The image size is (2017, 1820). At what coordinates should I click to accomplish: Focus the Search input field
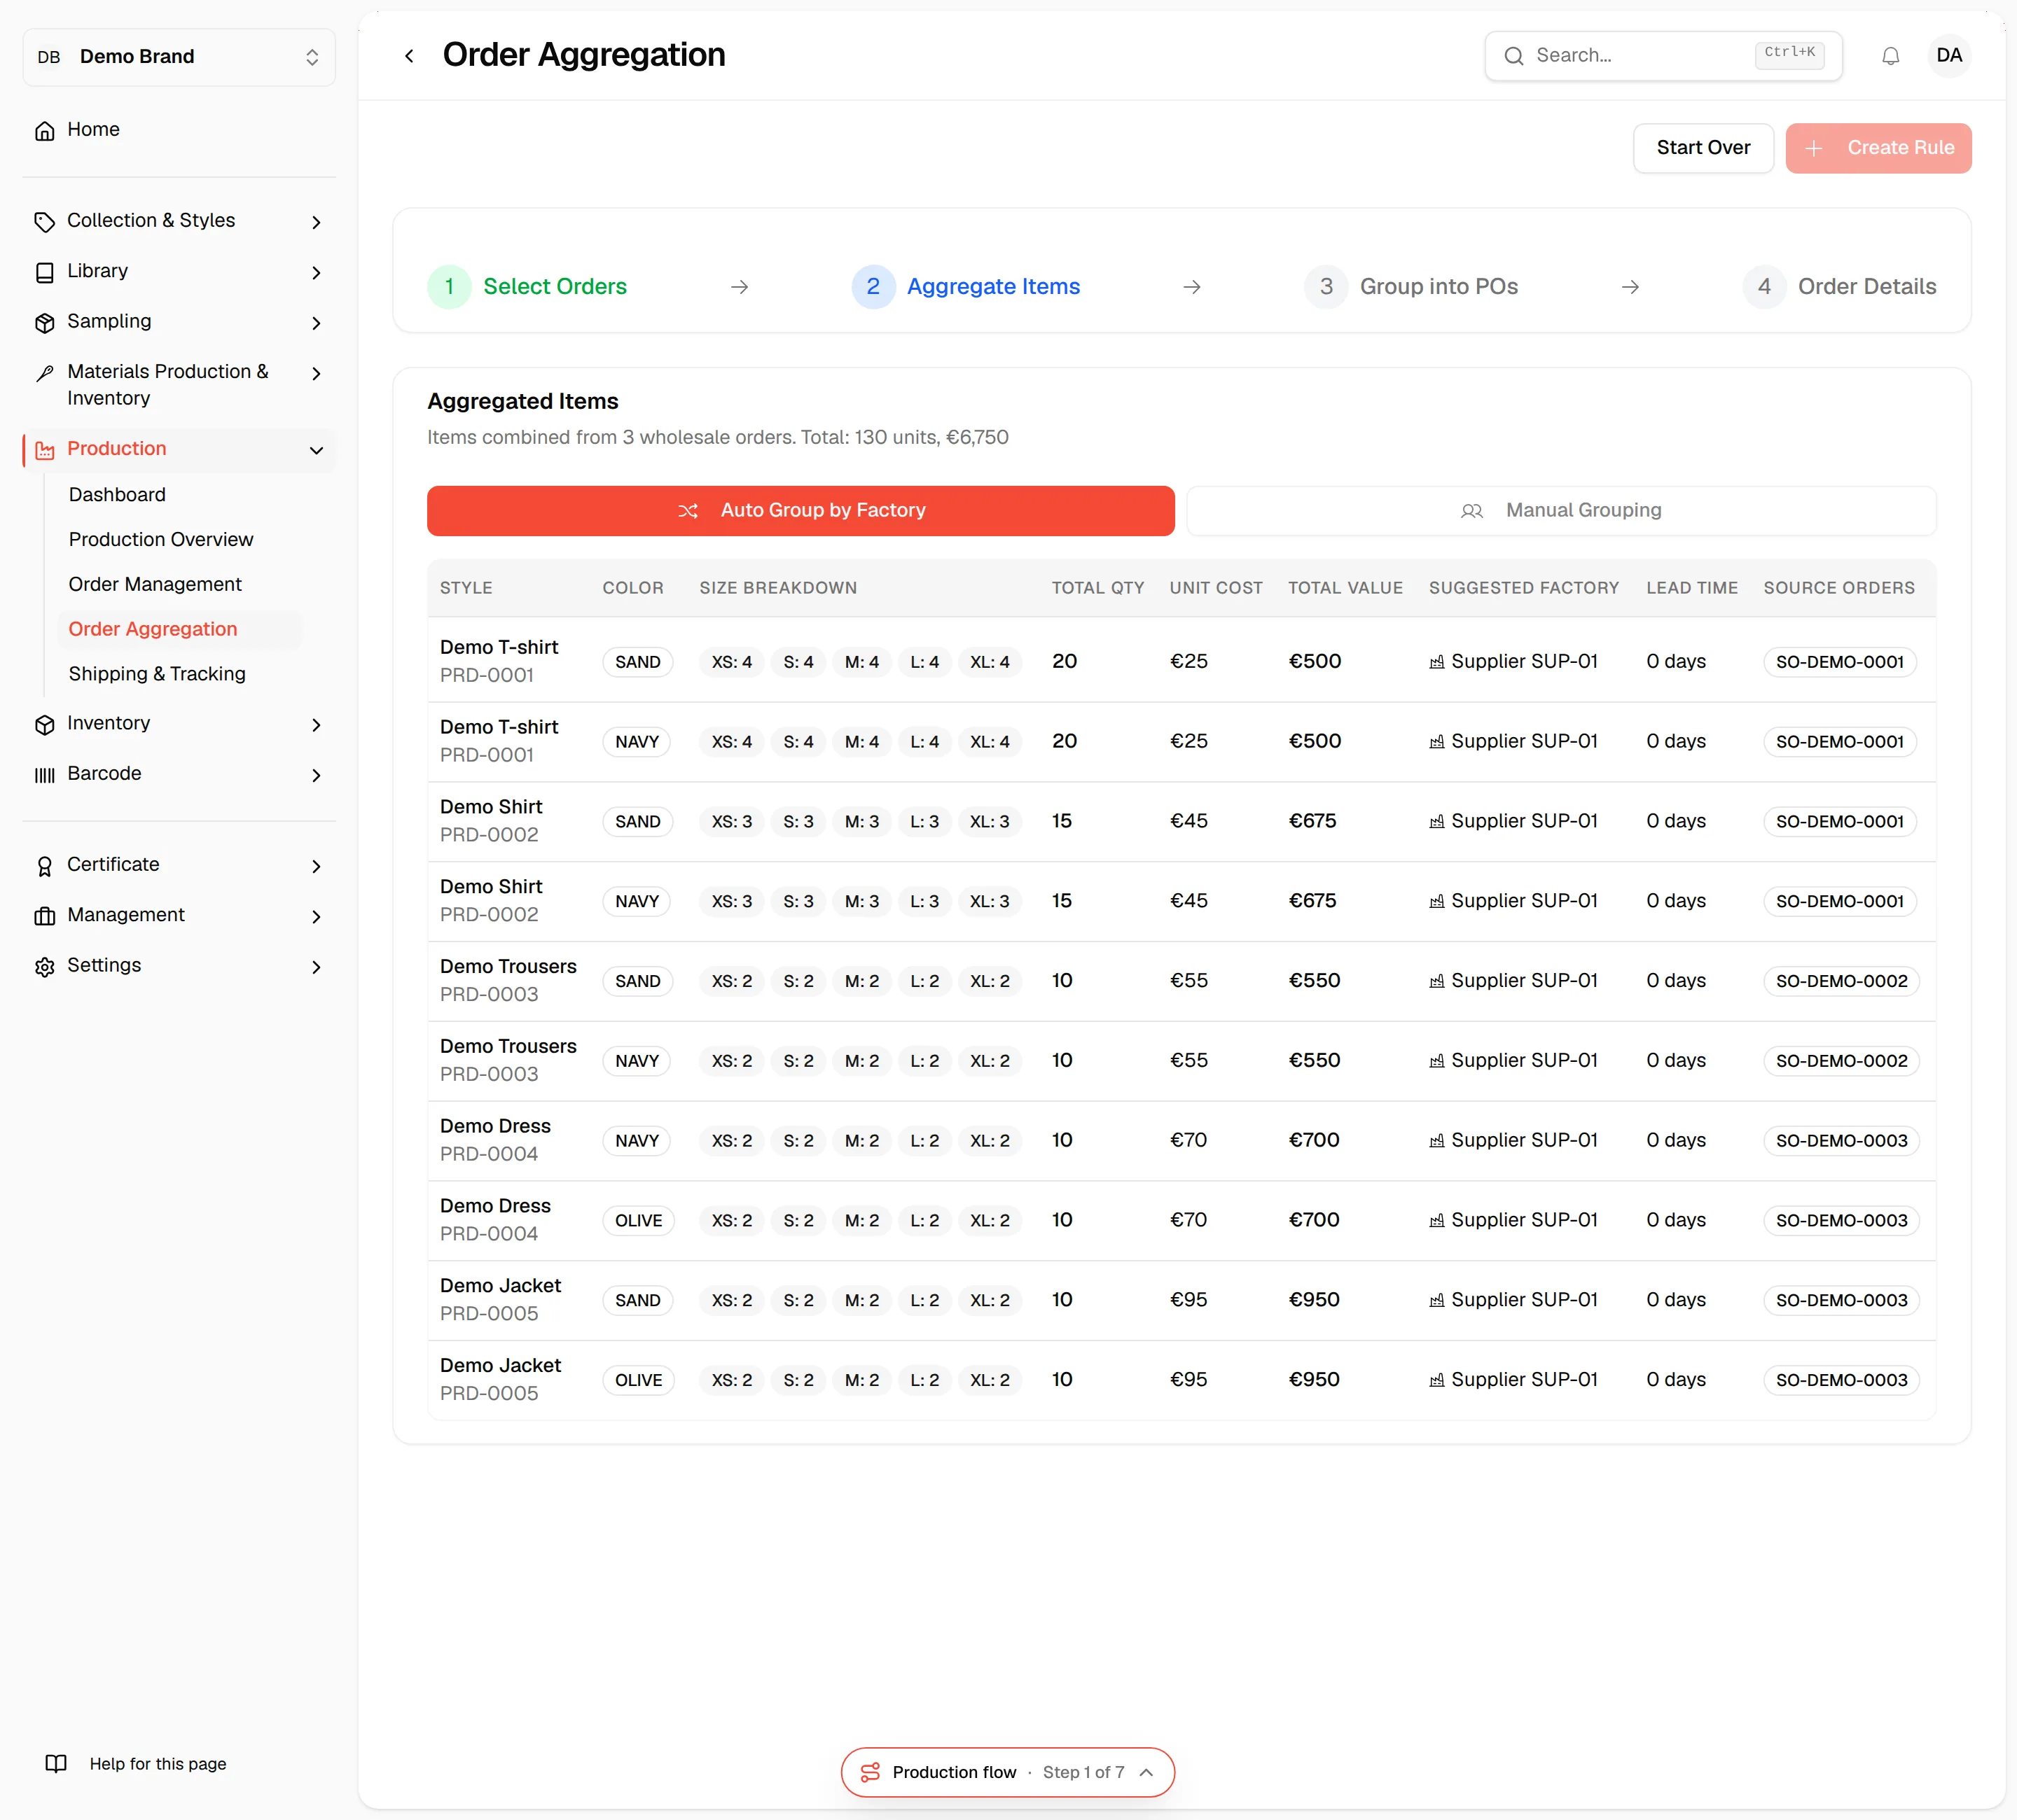[1663, 56]
